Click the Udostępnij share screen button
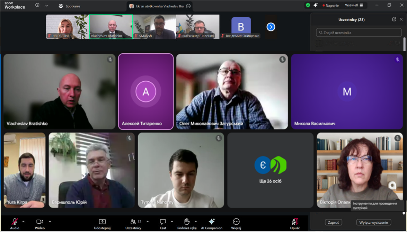The image size is (407, 232). coord(102,224)
